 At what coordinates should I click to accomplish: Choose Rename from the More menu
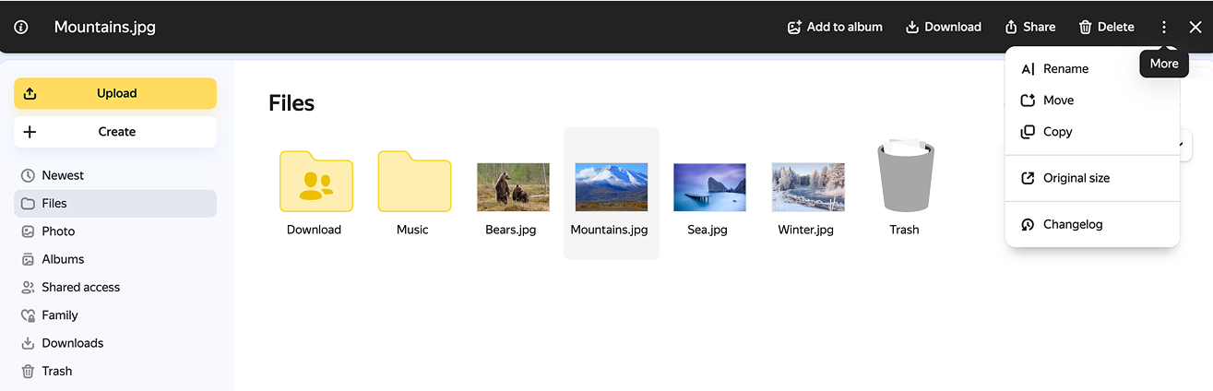click(x=1065, y=69)
